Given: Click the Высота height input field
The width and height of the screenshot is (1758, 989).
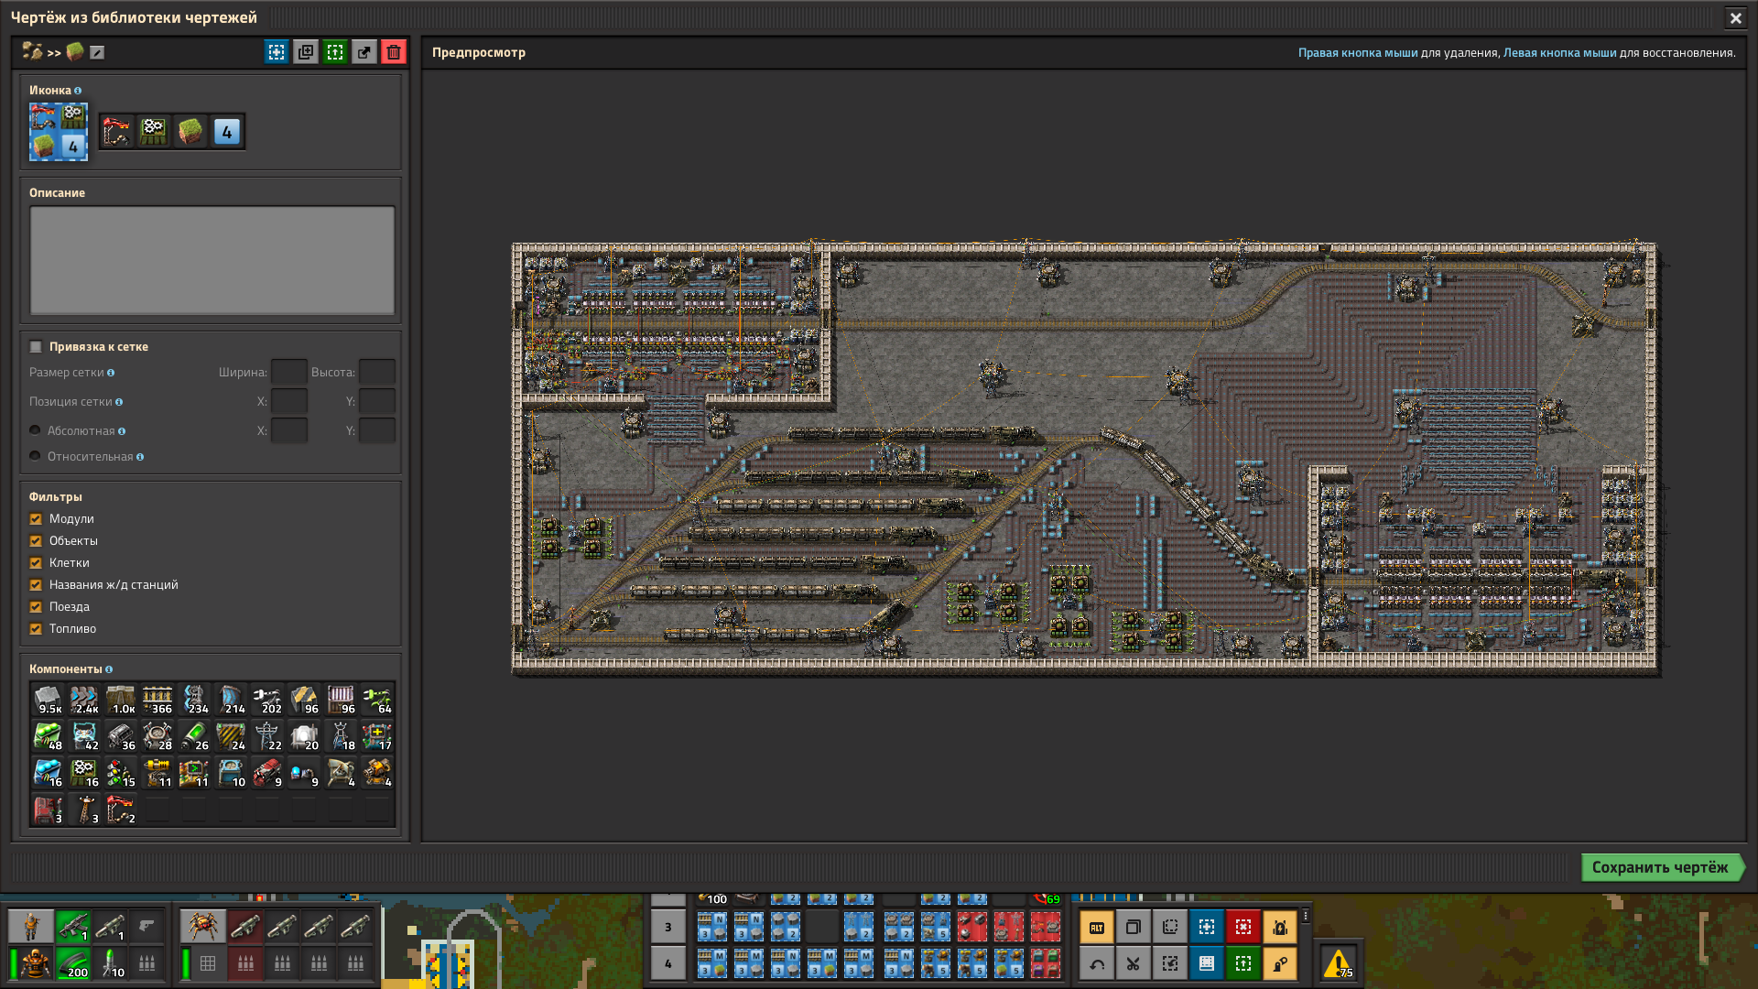Looking at the screenshot, I should coord(377,372).
